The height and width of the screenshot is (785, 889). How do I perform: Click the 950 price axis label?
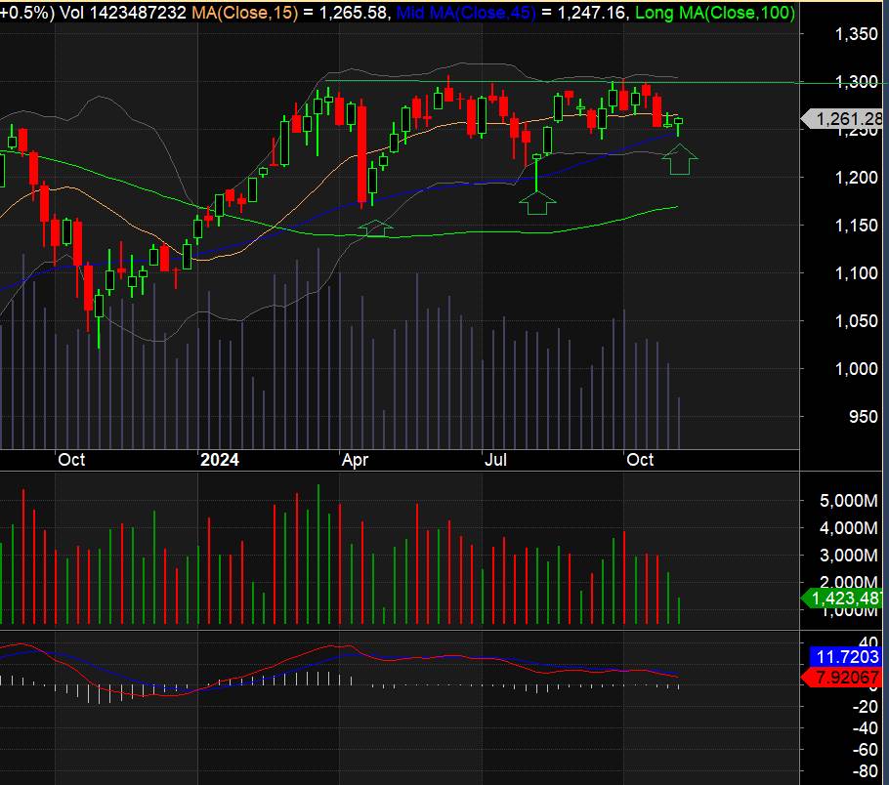[864, 417]
